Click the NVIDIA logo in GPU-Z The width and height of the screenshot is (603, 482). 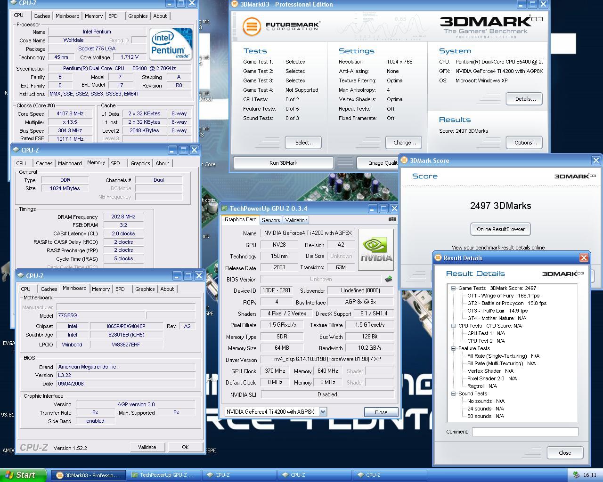(376, 249)
